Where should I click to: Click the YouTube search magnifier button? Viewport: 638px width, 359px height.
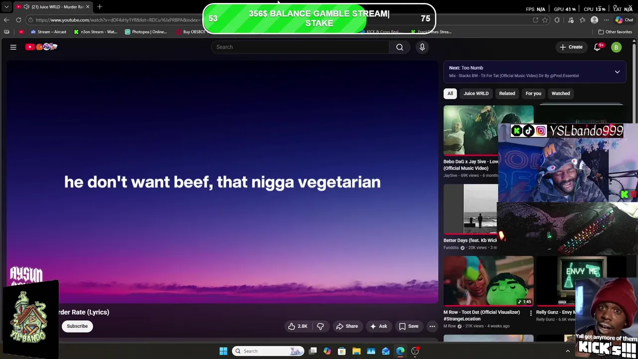[400, 47]
